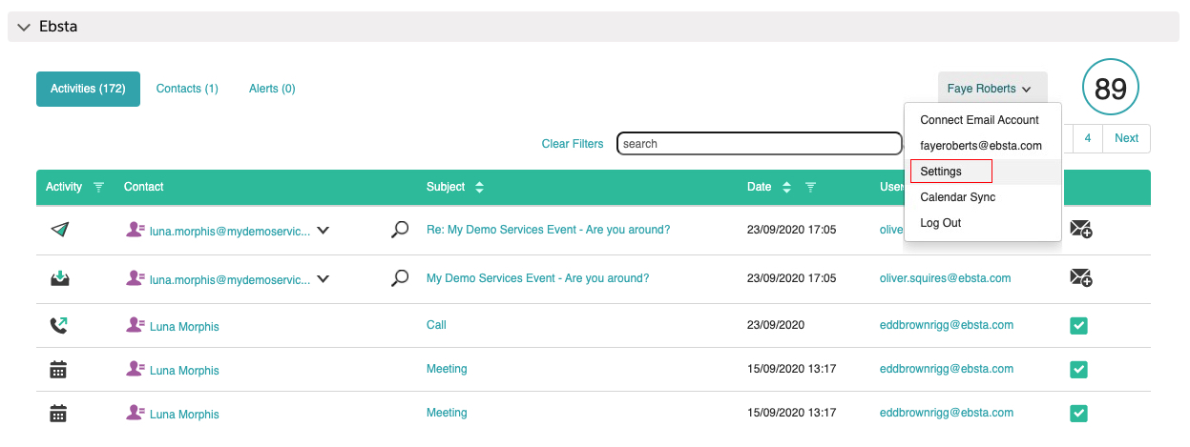Viewport: 1190px width, 447px height.
Task: Click the add-email envelope icon in the first row
Action: [x=1080, y=230]
